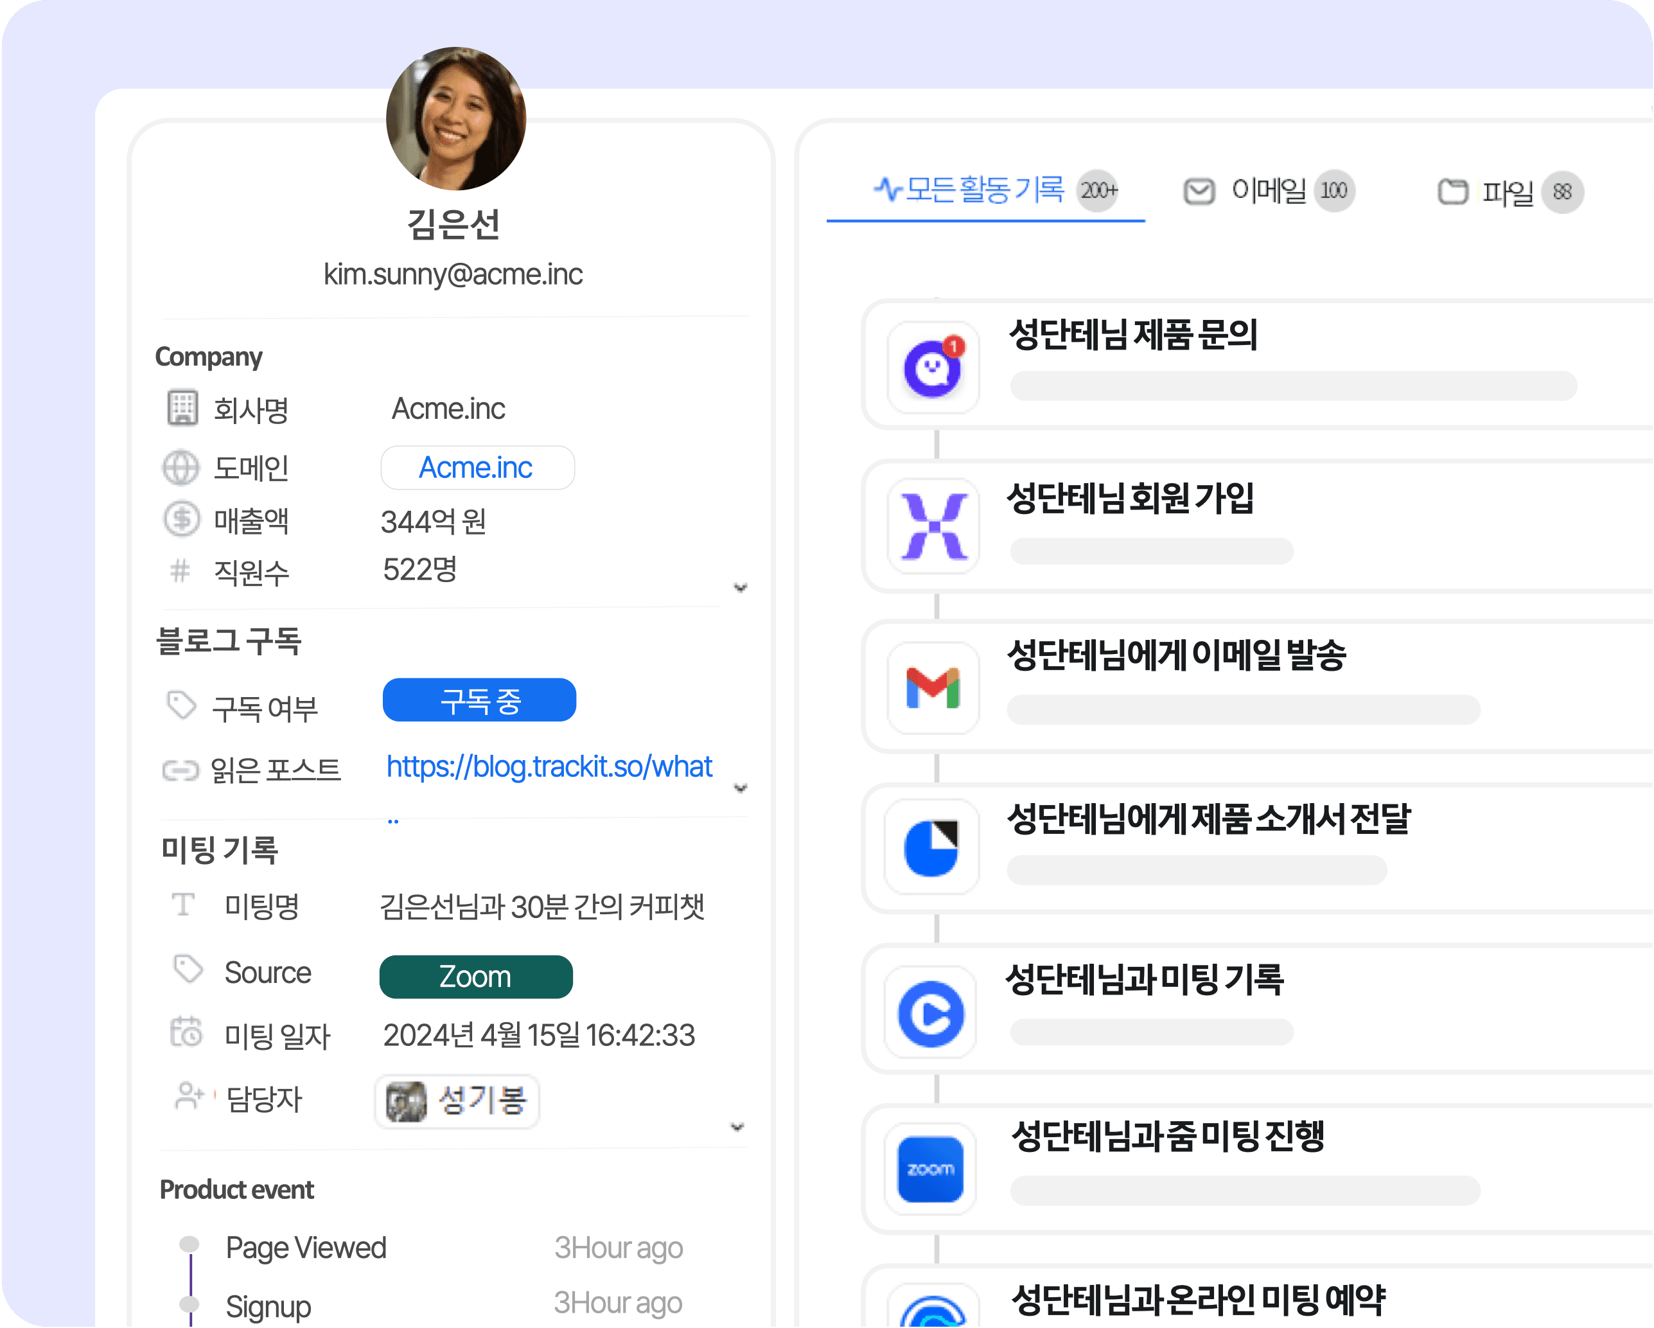1654x1328 pixels.
Task: Click the T icon beside 미팅명
Action: (182, 905)
